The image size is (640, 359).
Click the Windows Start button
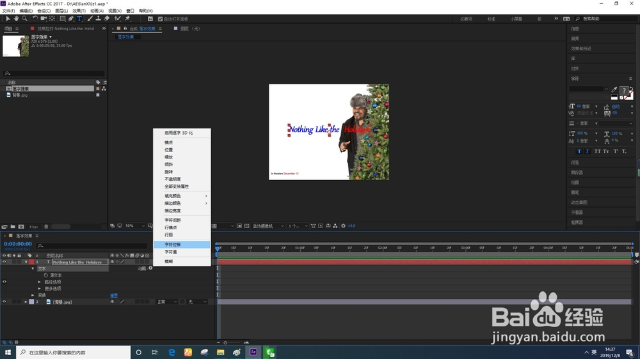[x=8, y=352]
